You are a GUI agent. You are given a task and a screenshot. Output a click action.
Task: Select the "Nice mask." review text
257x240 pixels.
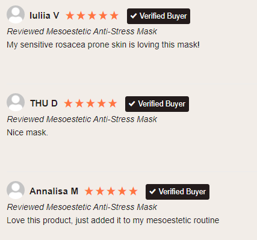click(28, 132)
